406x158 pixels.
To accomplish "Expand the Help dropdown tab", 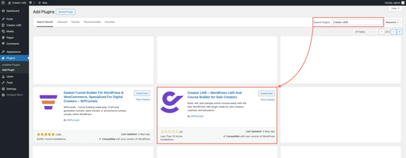I will [395, 8].
